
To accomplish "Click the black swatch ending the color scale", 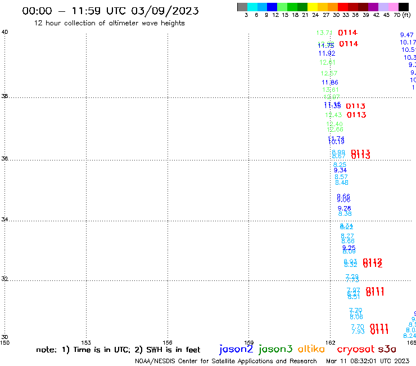I will [404, 7].
